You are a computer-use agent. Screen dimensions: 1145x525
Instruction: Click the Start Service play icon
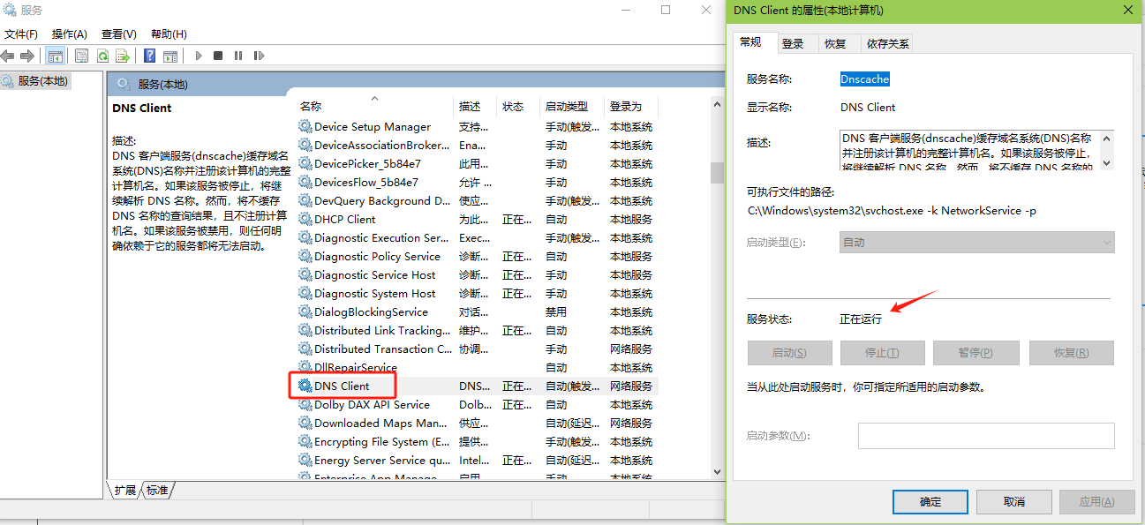tap(199, 56)
